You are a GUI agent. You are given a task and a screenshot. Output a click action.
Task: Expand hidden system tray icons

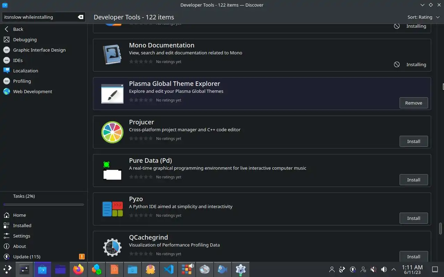394,269
